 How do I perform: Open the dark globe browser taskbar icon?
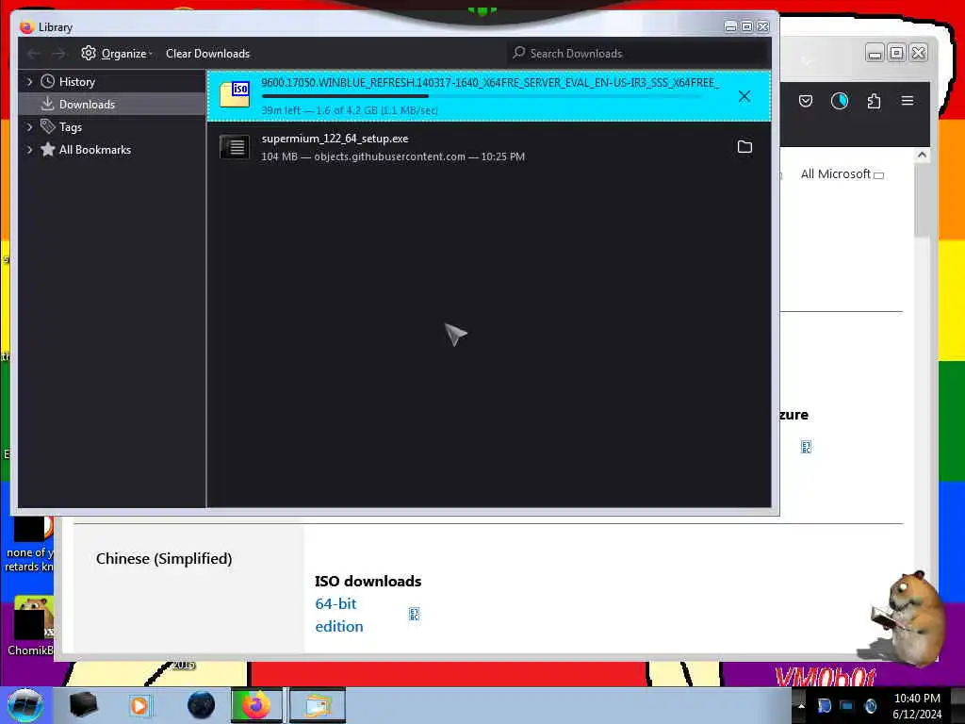point(201,705)
